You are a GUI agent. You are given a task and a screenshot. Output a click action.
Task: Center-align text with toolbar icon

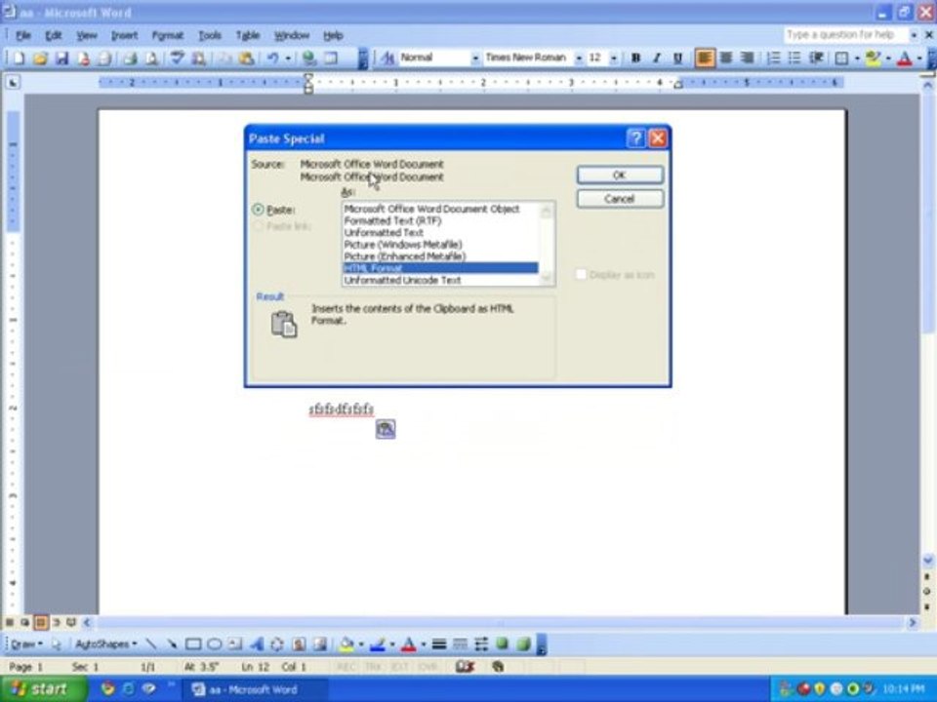(726, 58)
